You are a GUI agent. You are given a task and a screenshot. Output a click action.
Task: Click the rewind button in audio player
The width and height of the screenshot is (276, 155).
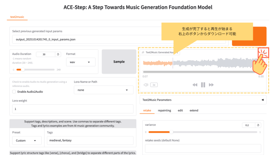(x=195, y=85)
